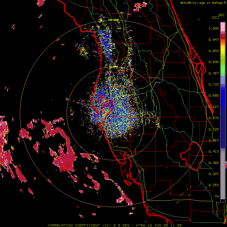This screenshot has height=227, width=227.
Task: Click the TH threshold label
Action: click(217, 196)
